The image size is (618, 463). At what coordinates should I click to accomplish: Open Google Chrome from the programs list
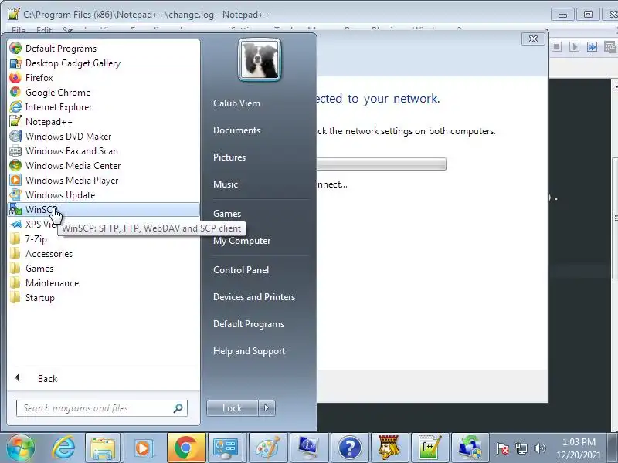click(104, 92)
